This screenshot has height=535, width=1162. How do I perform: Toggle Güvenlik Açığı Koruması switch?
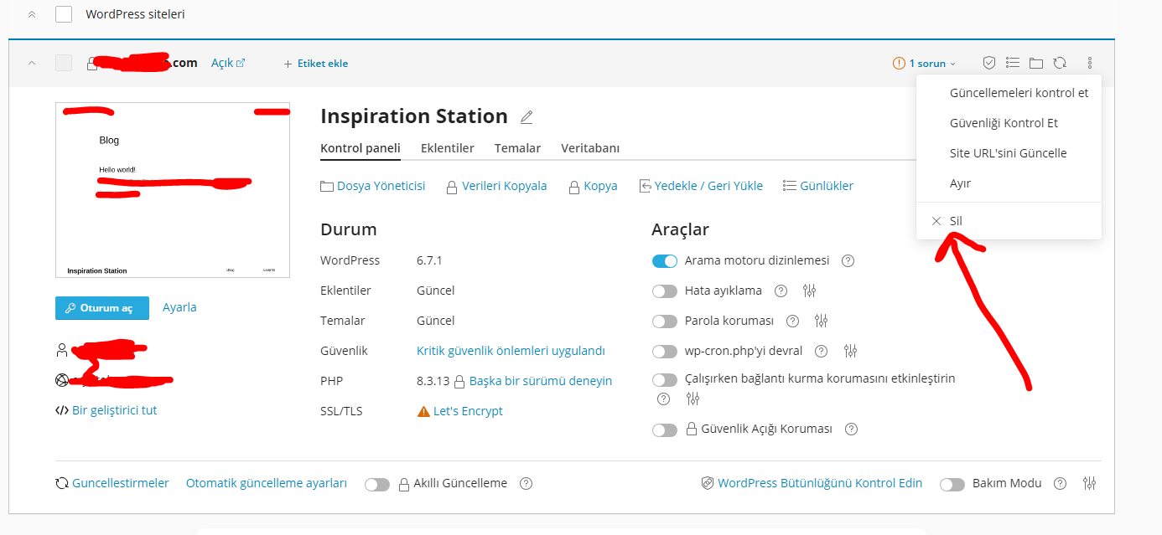[665, 430]
